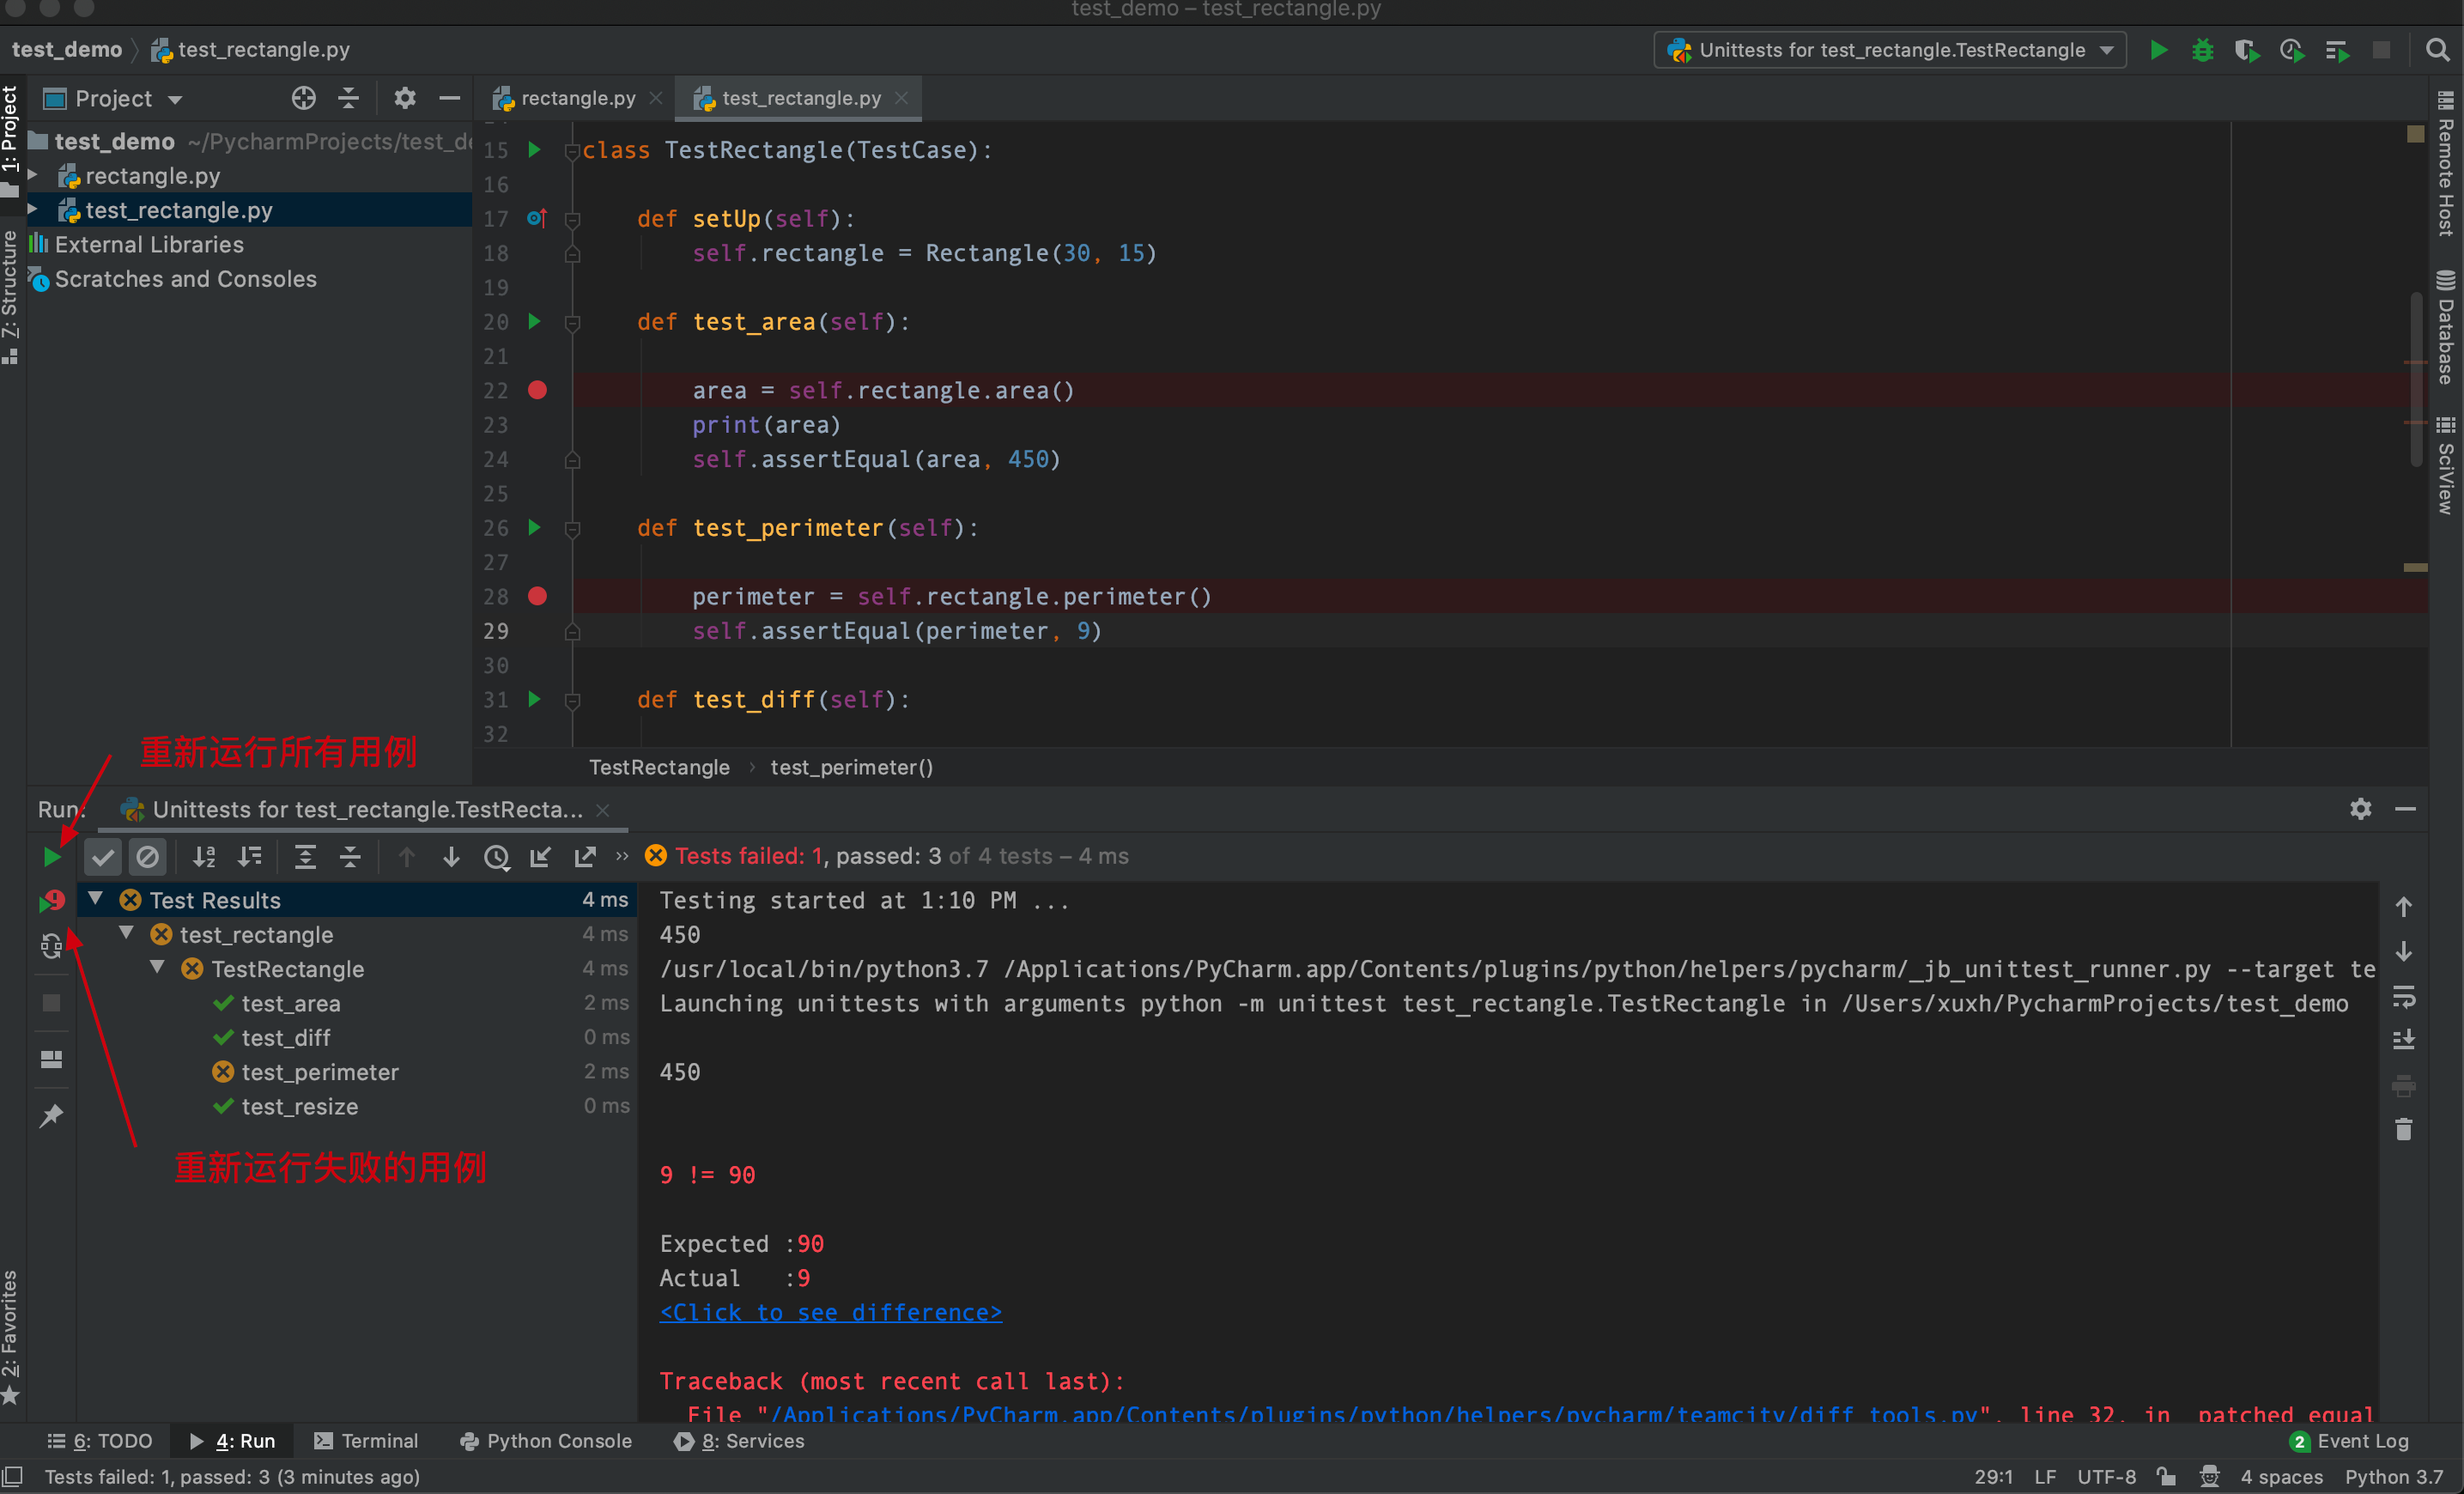
Task: Expand test_rectangle.py in Project tree
Action: click(33, 209)
